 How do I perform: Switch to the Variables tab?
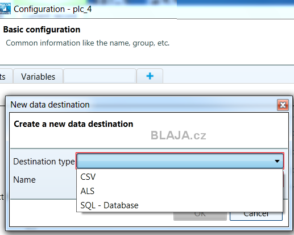tap(38, 76)
